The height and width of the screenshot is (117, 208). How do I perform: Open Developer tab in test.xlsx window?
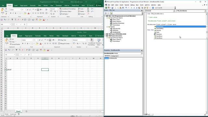coord(65,36)
